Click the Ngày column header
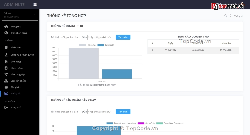 point(171,43)
